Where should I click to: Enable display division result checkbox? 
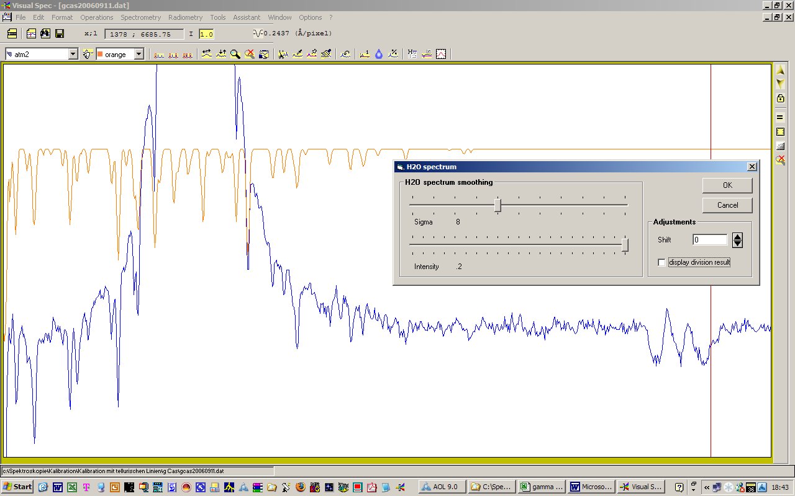(x=661, y=262)
